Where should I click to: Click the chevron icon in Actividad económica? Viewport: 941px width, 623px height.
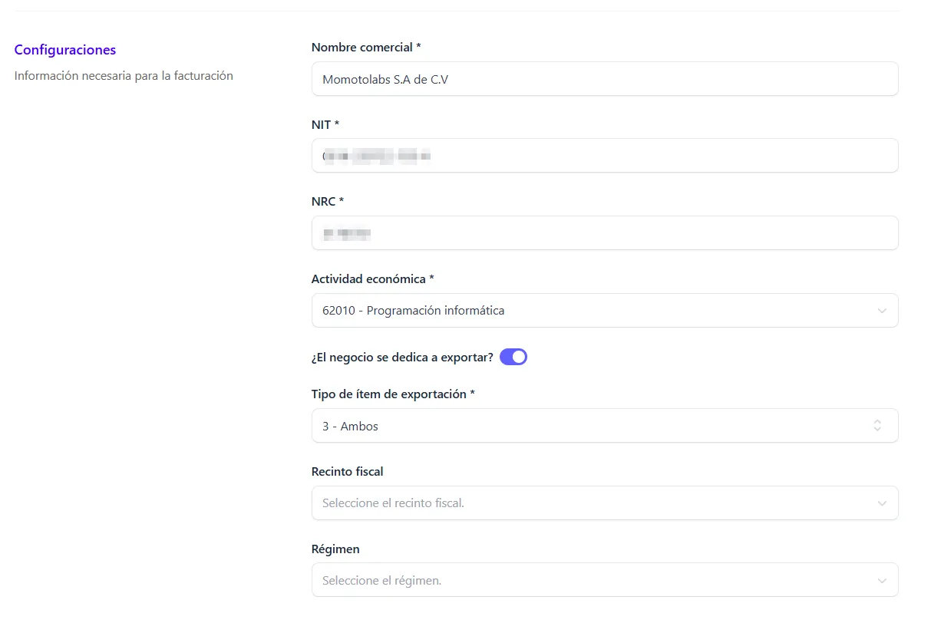click(882, 311)
